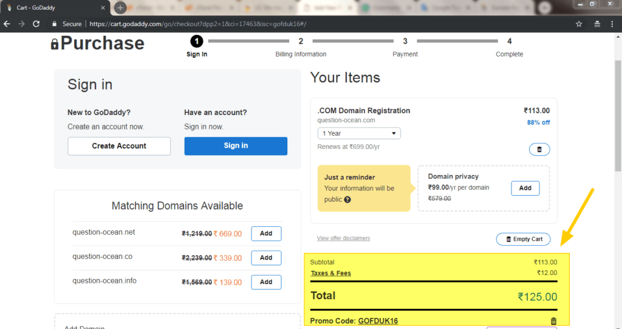The width and height of the screenshot is (622, 329).
Task: Go back with the browser back arrow
Action: [x=7, y=24]
